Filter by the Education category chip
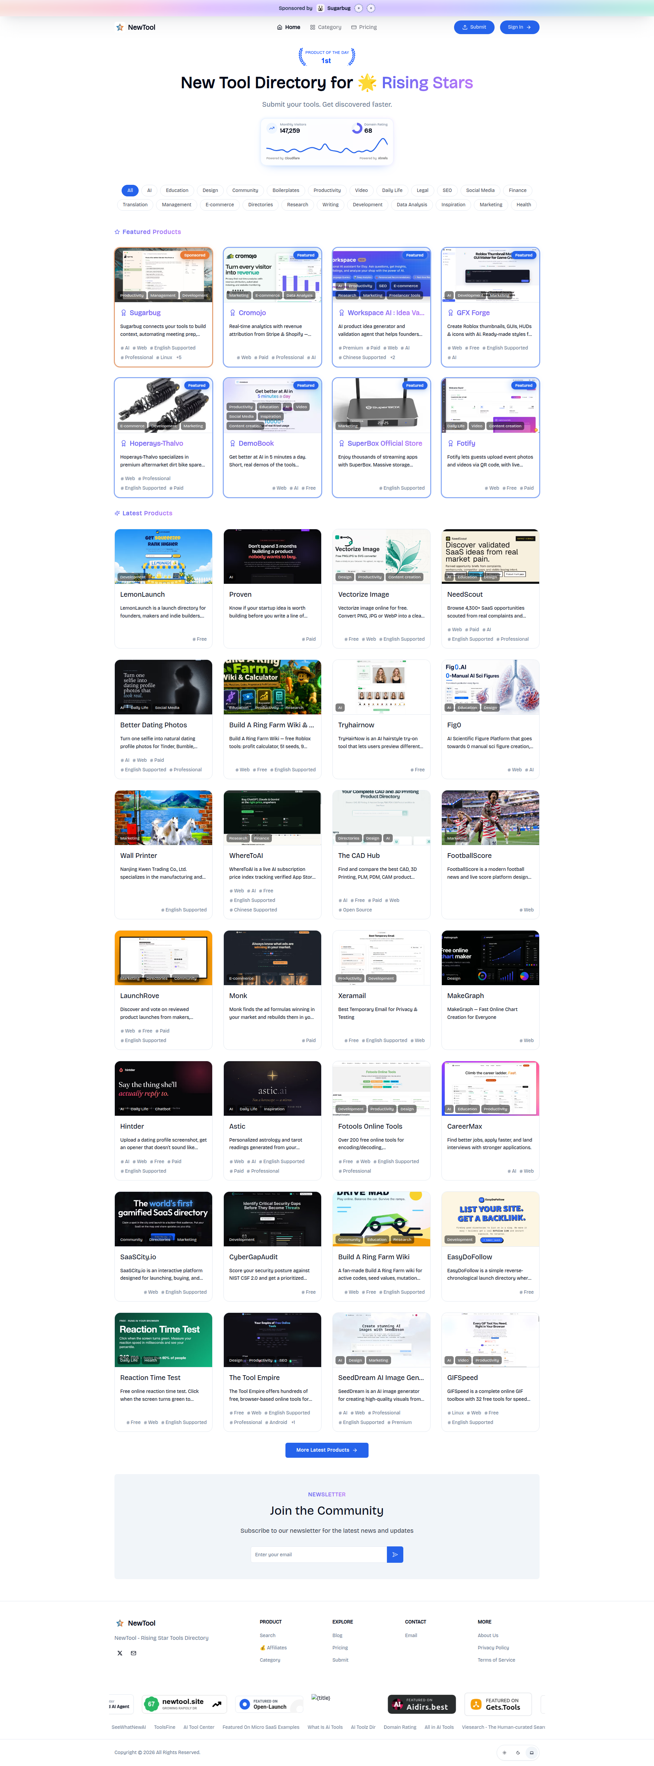This screenshot has width=654, height=1766. (177, 191)
